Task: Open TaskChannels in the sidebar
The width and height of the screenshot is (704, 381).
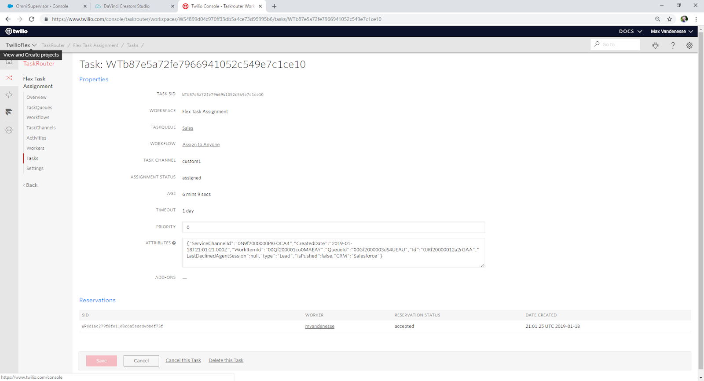Action: pos(41,128)
